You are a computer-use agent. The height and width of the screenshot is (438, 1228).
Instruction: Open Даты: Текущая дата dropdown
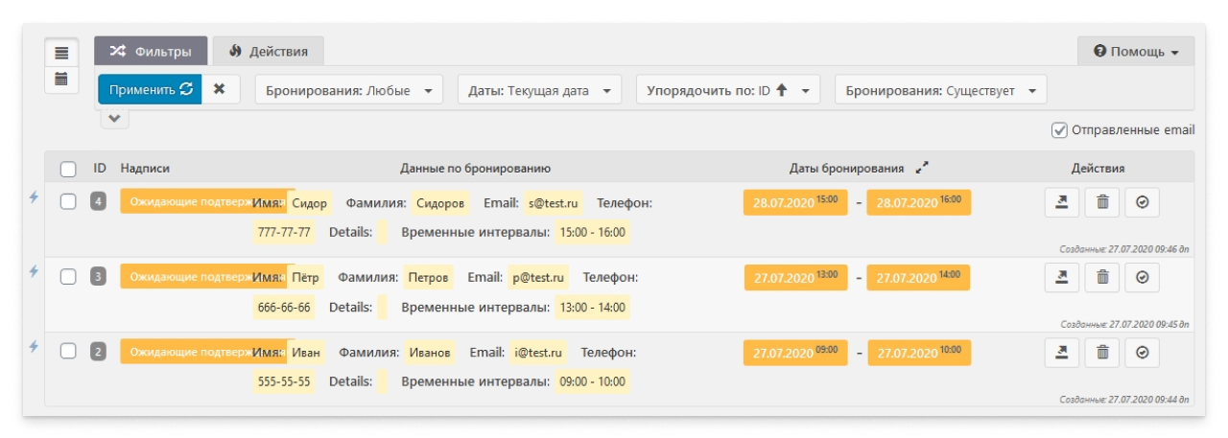click(x=539, y=90)
